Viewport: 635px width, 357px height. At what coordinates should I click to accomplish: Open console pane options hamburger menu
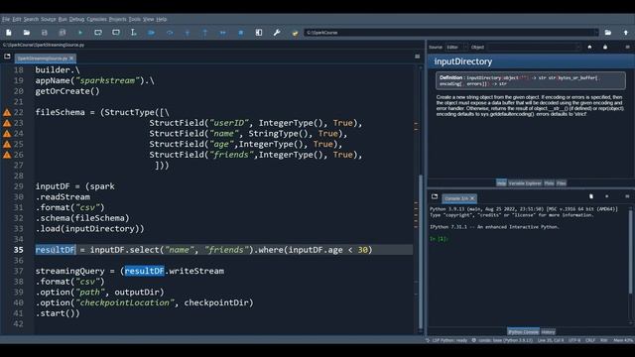(x=627, y=196)
